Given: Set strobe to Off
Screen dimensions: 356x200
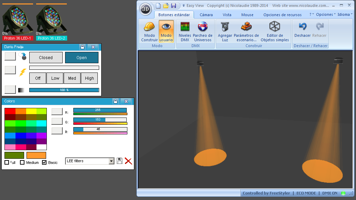Looking at the screenshot, I should 38,78.
